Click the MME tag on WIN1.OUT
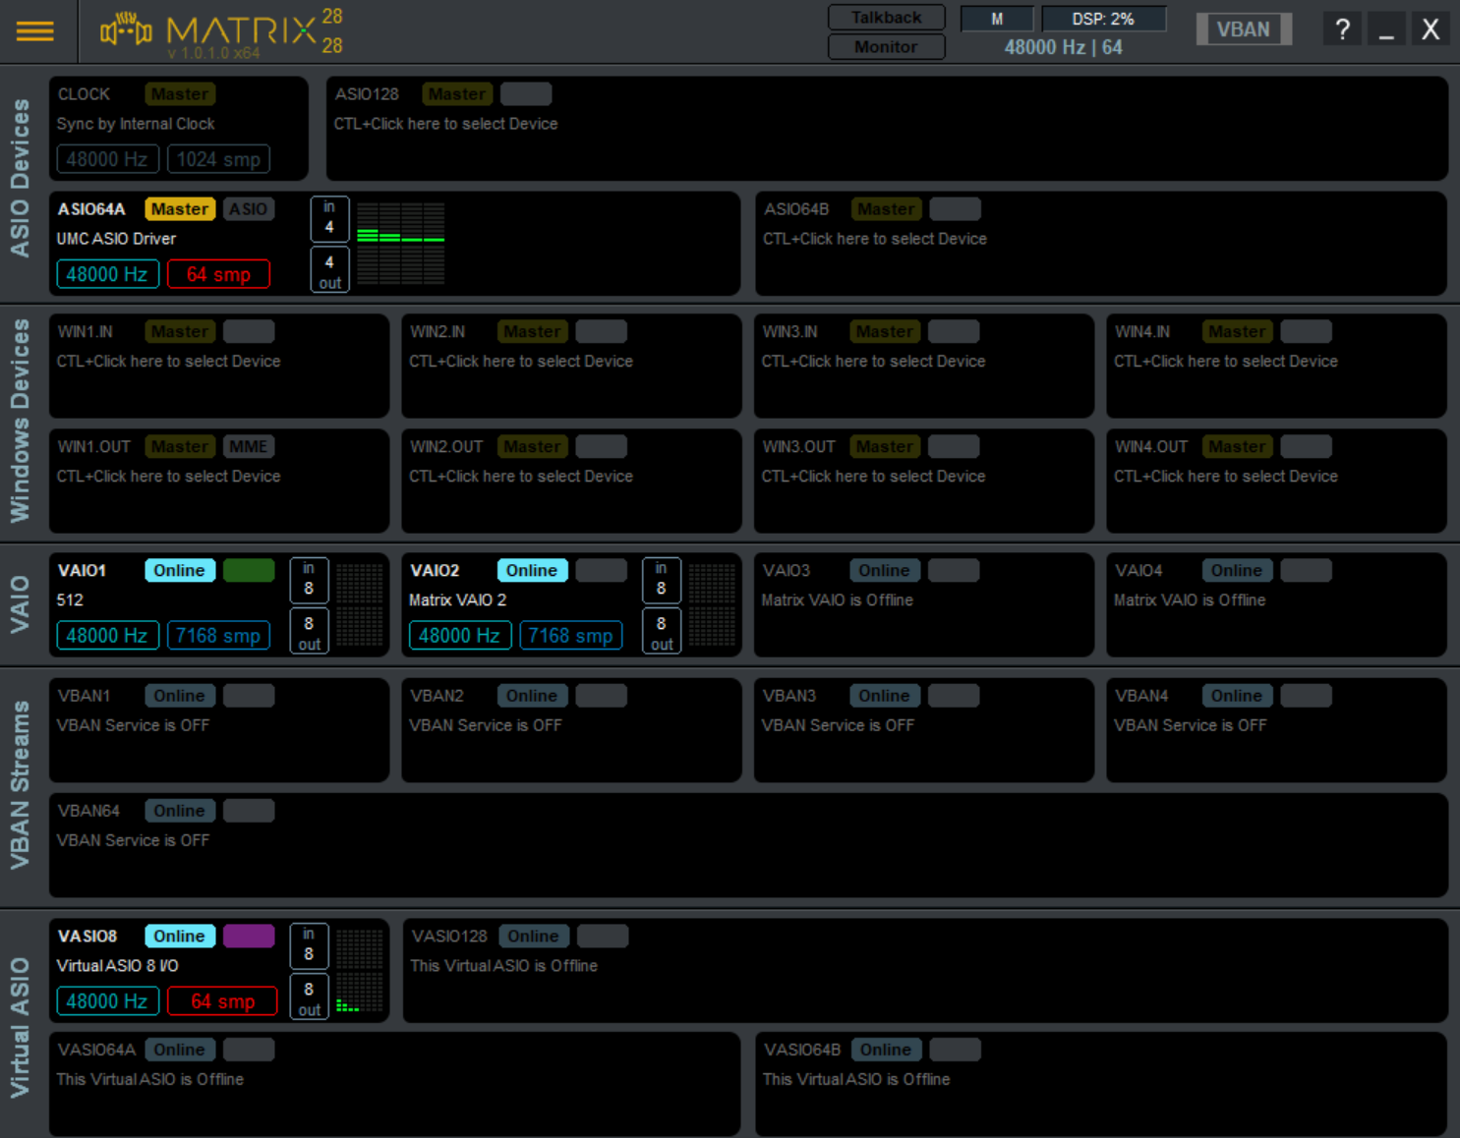This screenshot has height=1138, width=1460. 249,447
